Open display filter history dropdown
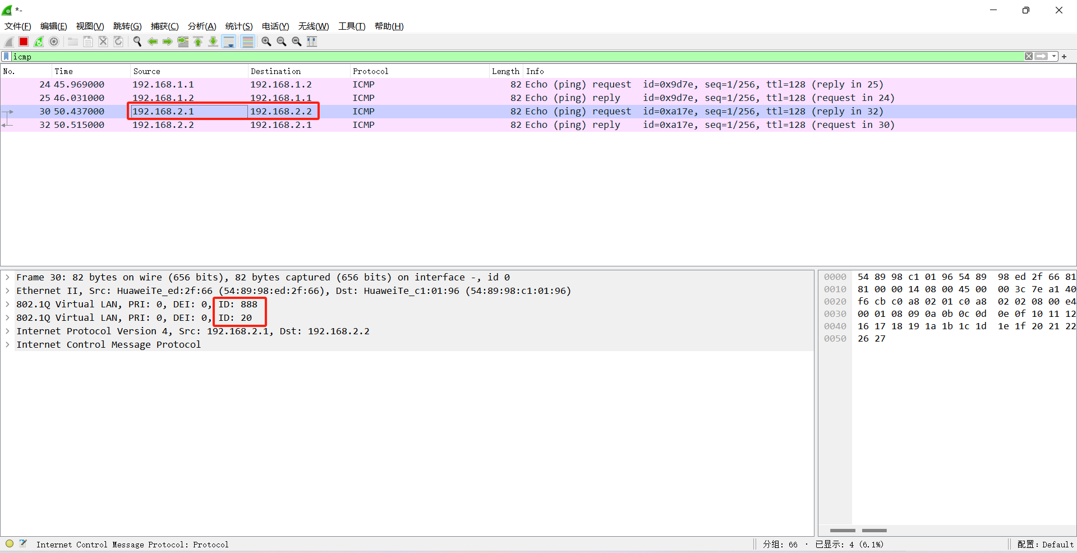1077x553 pixels. (1054, 56)
